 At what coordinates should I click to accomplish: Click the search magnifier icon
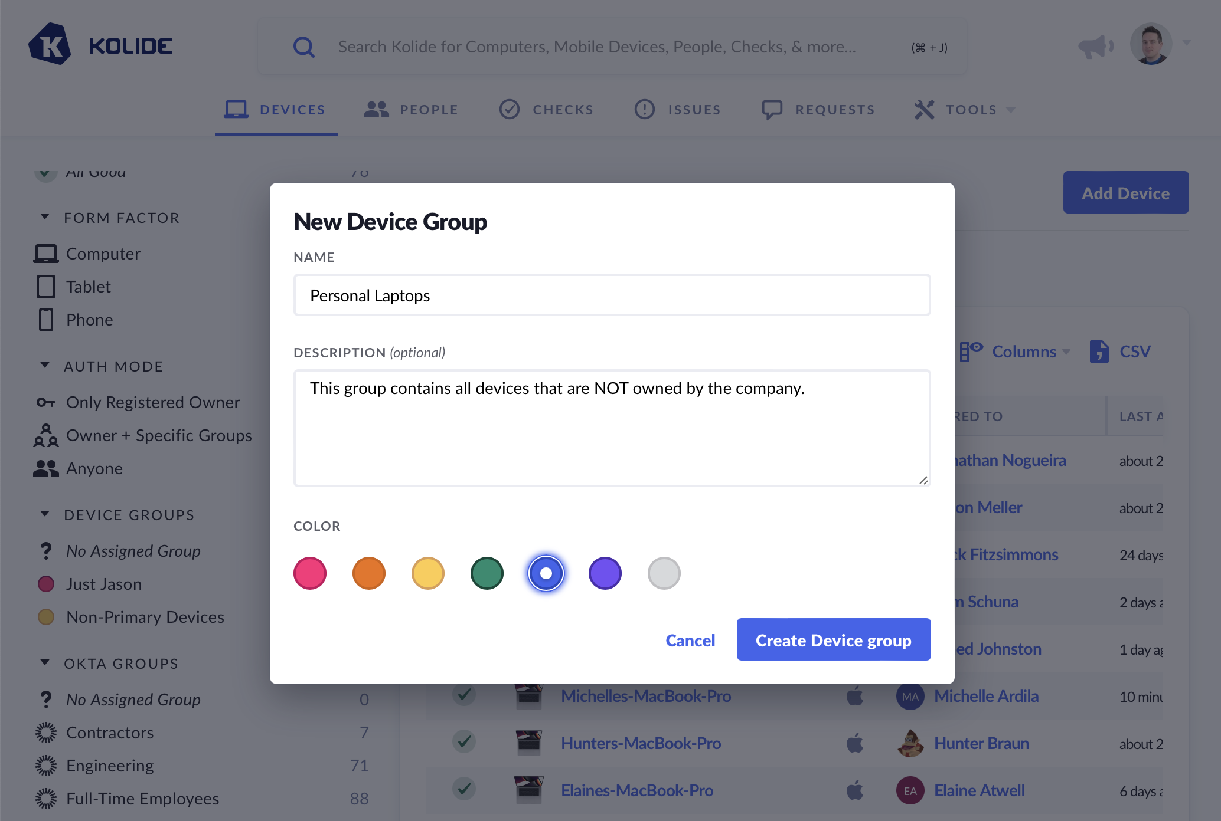[304, 47]
